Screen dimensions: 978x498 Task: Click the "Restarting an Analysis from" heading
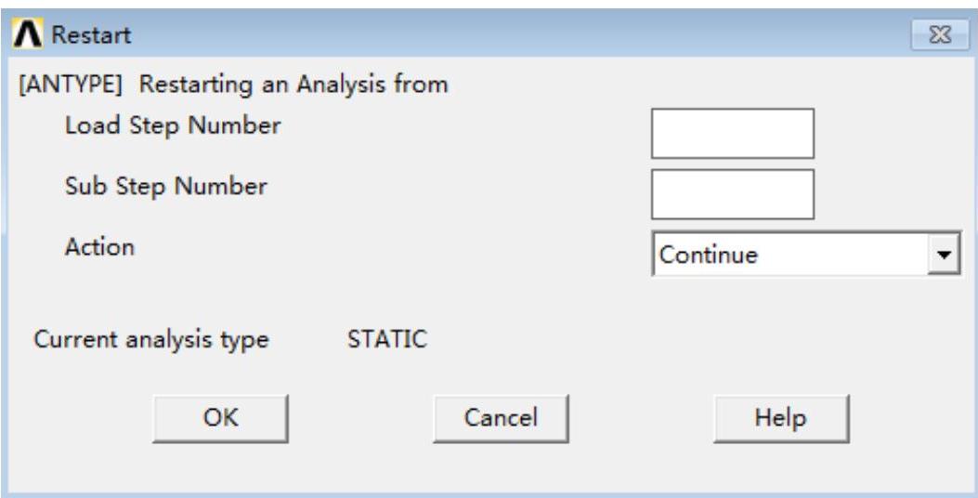coord(293,85)
